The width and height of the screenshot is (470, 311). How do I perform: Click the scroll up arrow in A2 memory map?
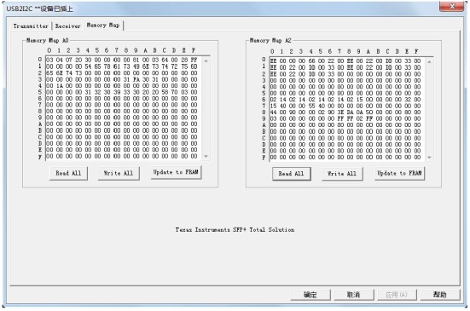[x=429, y=62]
